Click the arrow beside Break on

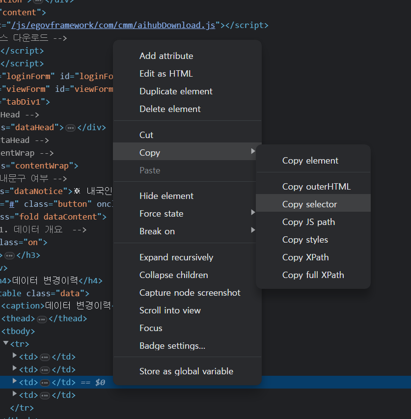pyautogui.click(x=252, y=230)
